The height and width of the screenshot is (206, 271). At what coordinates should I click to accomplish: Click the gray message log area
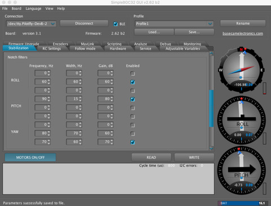(108, 179)
